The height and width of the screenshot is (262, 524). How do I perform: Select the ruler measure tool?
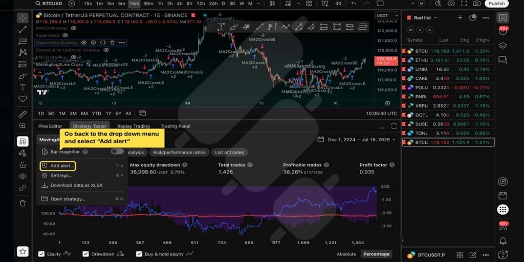pos(23,115)
